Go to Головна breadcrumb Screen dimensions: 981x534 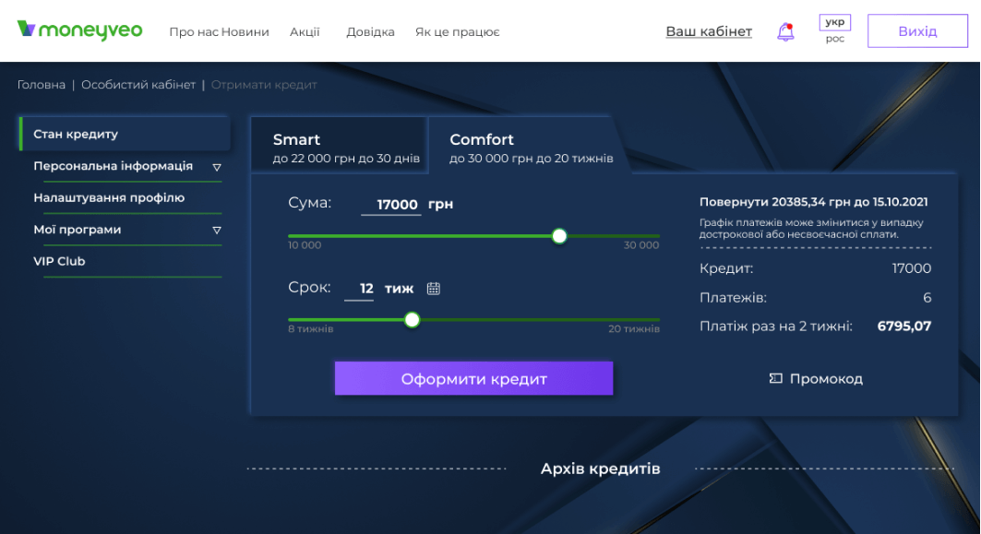click(42, 85)
